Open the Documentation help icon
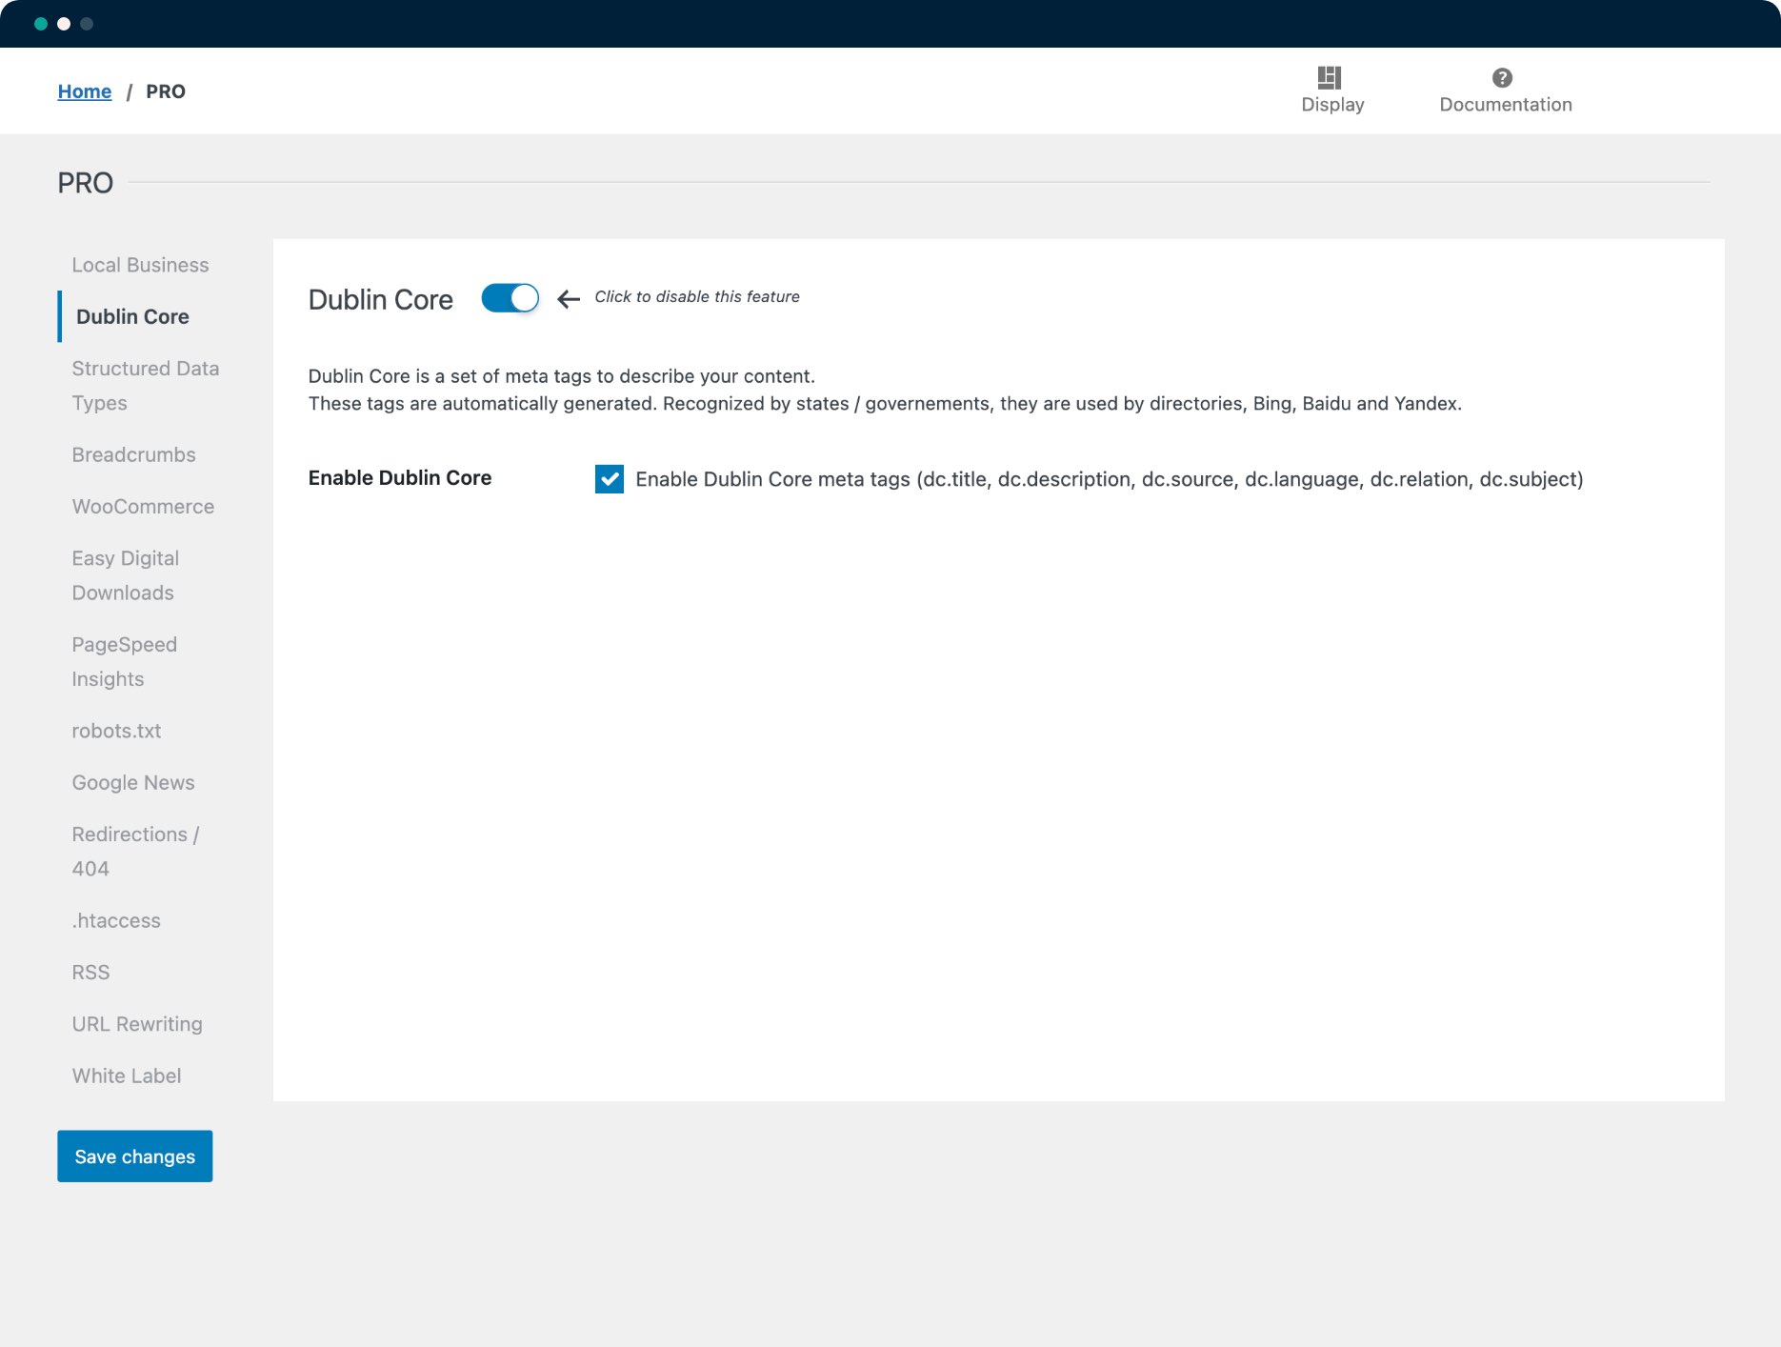This screenshot has height=1347, width=1781. point(1502,77)
